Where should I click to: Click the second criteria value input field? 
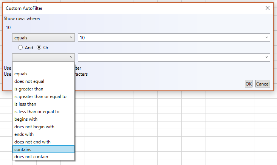170,57
